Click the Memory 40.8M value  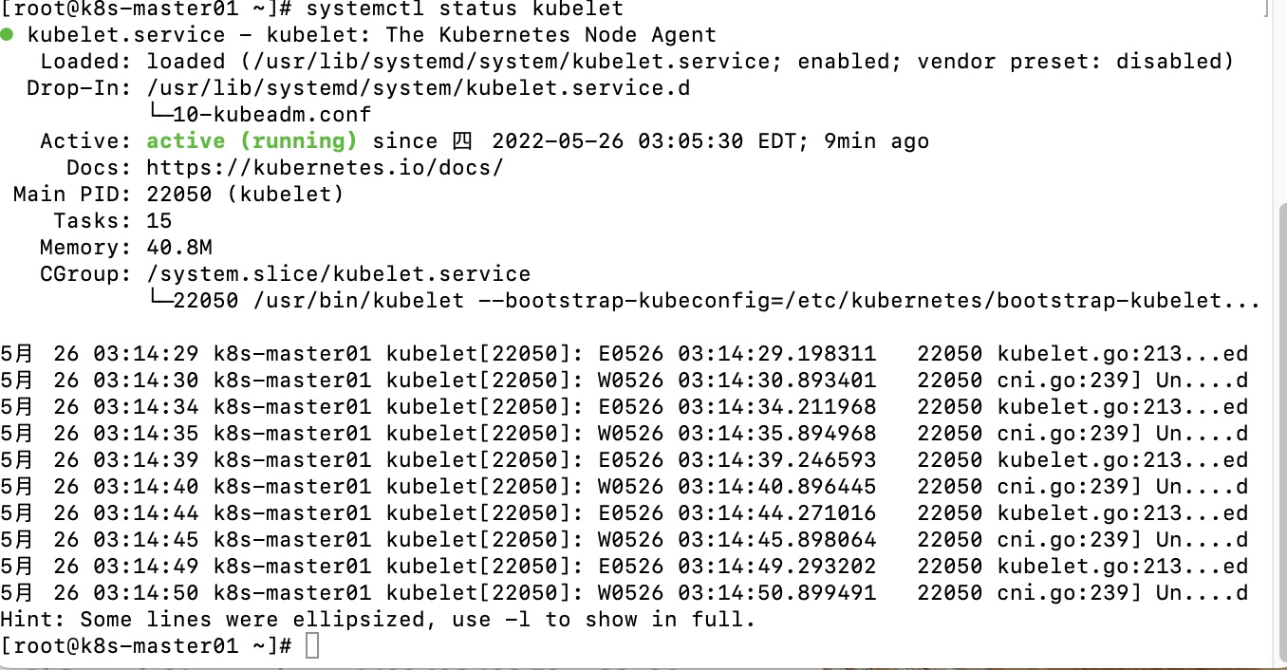179,248
